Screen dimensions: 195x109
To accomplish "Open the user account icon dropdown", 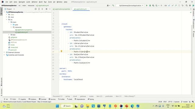I will pyautogui.click(x=108, y=5).
